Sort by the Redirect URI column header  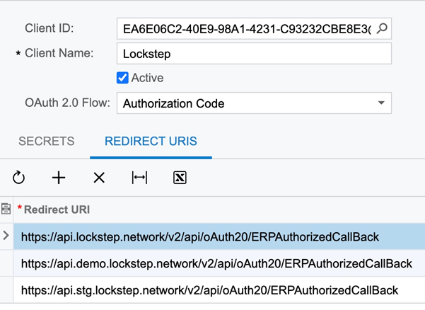tap(57, 209)
